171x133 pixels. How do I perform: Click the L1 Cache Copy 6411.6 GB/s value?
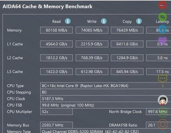(x=127, y=44)
